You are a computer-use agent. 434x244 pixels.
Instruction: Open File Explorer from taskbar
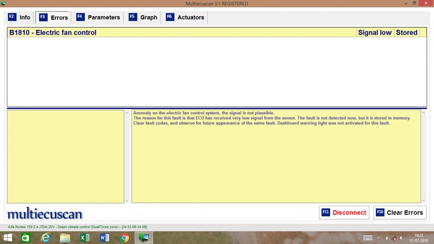point(65,238)
